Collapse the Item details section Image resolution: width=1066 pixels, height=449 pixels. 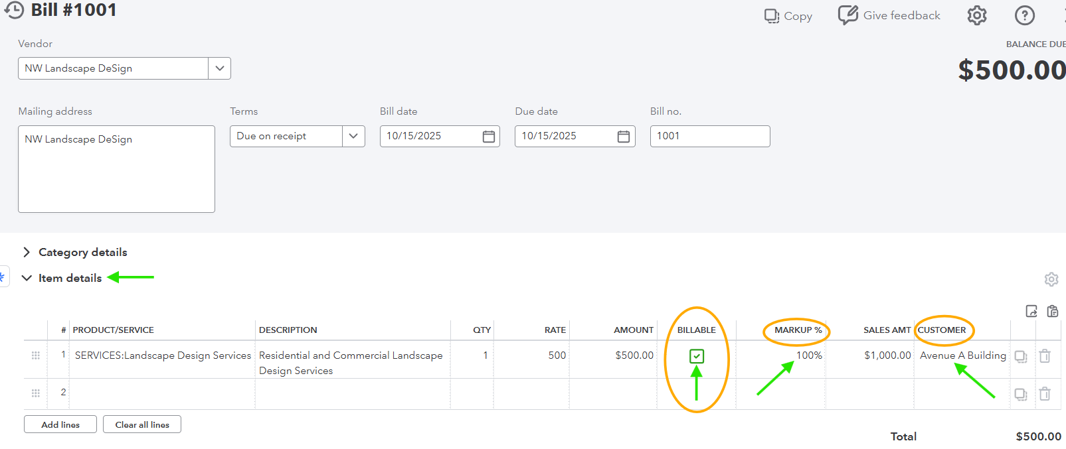(27, 278)
